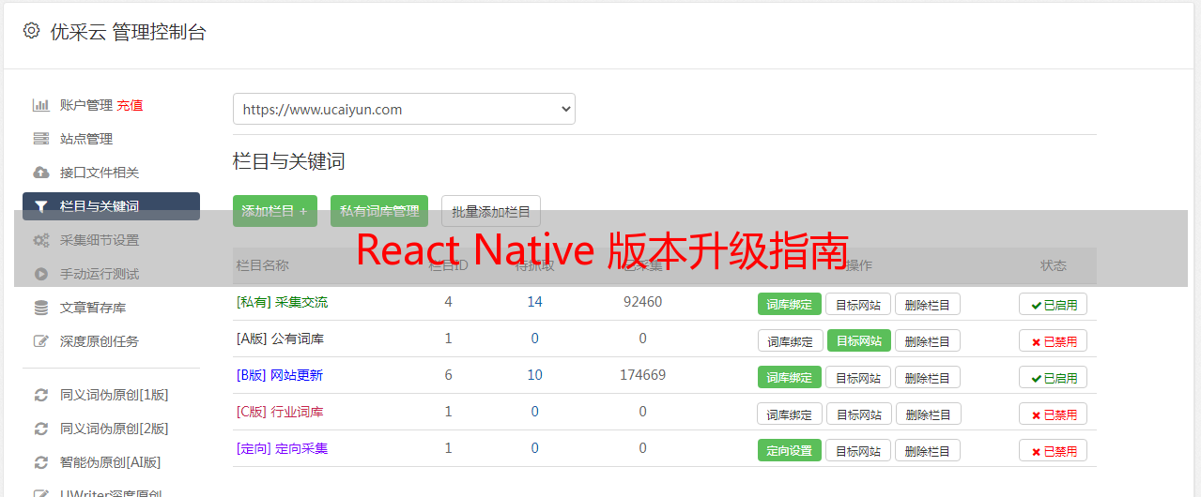The height and width of the screenshot is (497, 1201).
Task: Click the red 充值 link
Action: pyautogui.click(x=131, y=105)
